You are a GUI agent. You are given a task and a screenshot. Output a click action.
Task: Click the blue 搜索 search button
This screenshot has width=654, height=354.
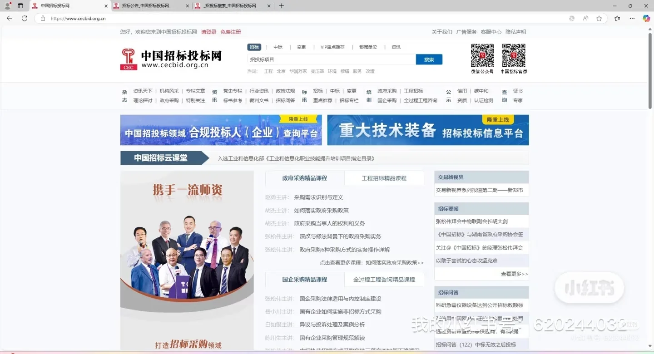click(x=428, y=59)
